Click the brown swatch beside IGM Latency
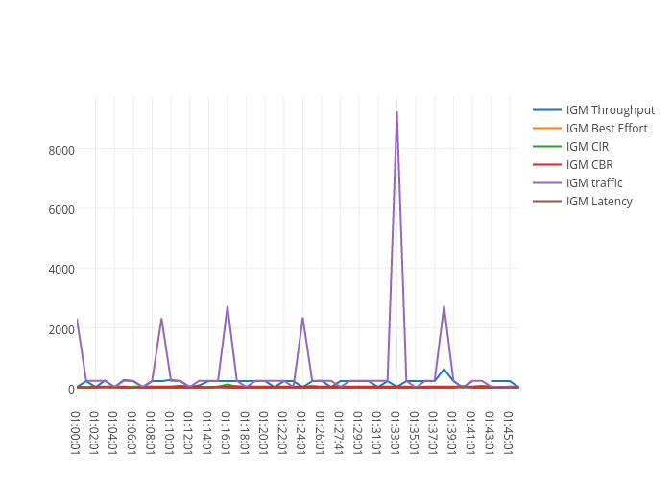 (x=547, y=202)
